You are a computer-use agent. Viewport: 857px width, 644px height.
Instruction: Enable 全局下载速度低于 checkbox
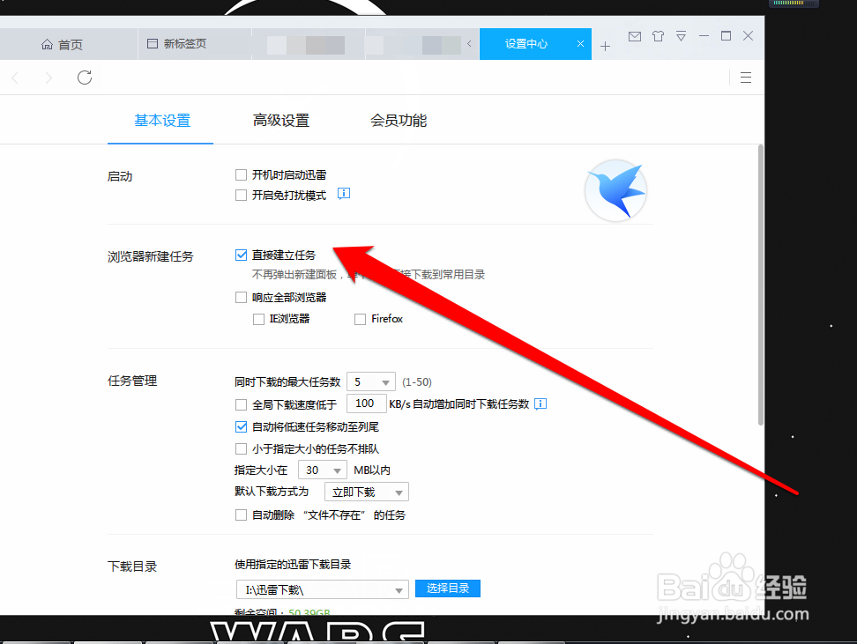241,404
